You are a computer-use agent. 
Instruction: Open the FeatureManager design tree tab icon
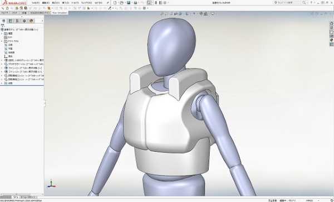tap(3, 21)
